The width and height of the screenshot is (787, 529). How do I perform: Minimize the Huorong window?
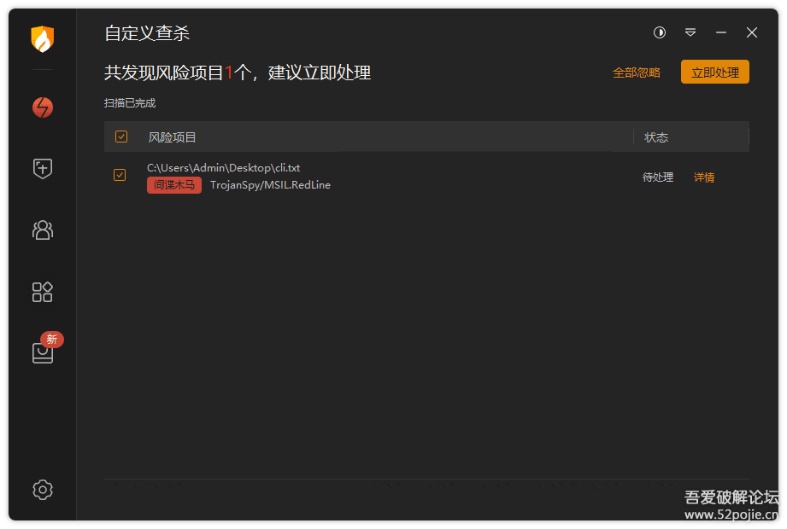721,32
